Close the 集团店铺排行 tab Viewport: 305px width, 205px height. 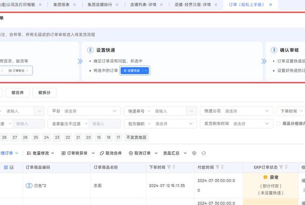tap(117, 5)
